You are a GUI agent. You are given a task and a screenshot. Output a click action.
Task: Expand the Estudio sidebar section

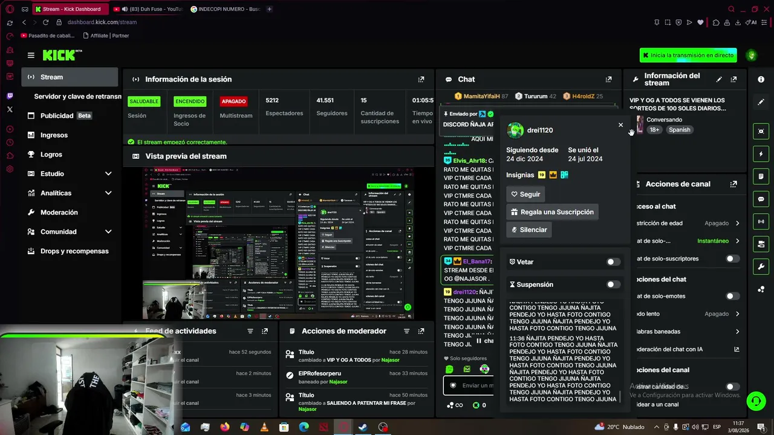pos(108,173)
